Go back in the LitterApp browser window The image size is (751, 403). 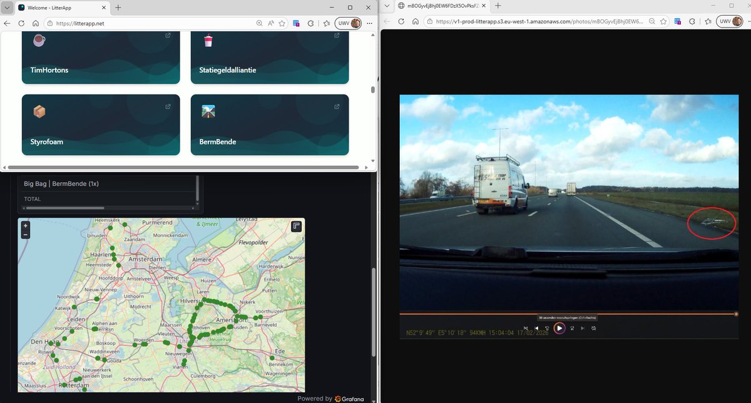8,23
